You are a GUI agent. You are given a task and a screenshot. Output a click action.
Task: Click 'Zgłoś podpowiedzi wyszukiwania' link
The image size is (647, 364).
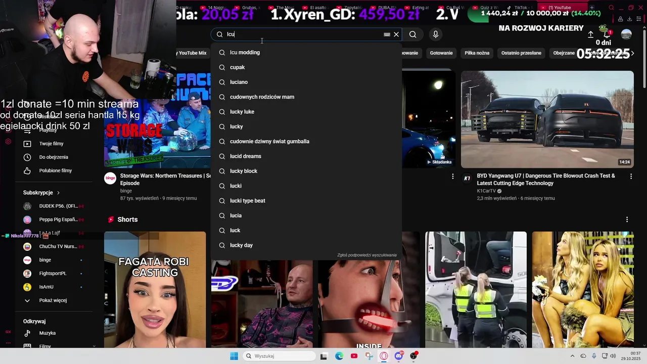pyautogui.click(x=367, y=255)
